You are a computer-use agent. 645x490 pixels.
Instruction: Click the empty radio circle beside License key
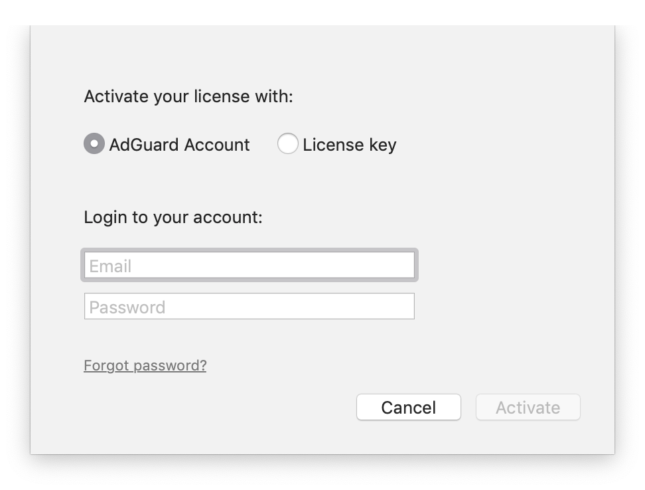pyautogui.click(x=287, y=144)
